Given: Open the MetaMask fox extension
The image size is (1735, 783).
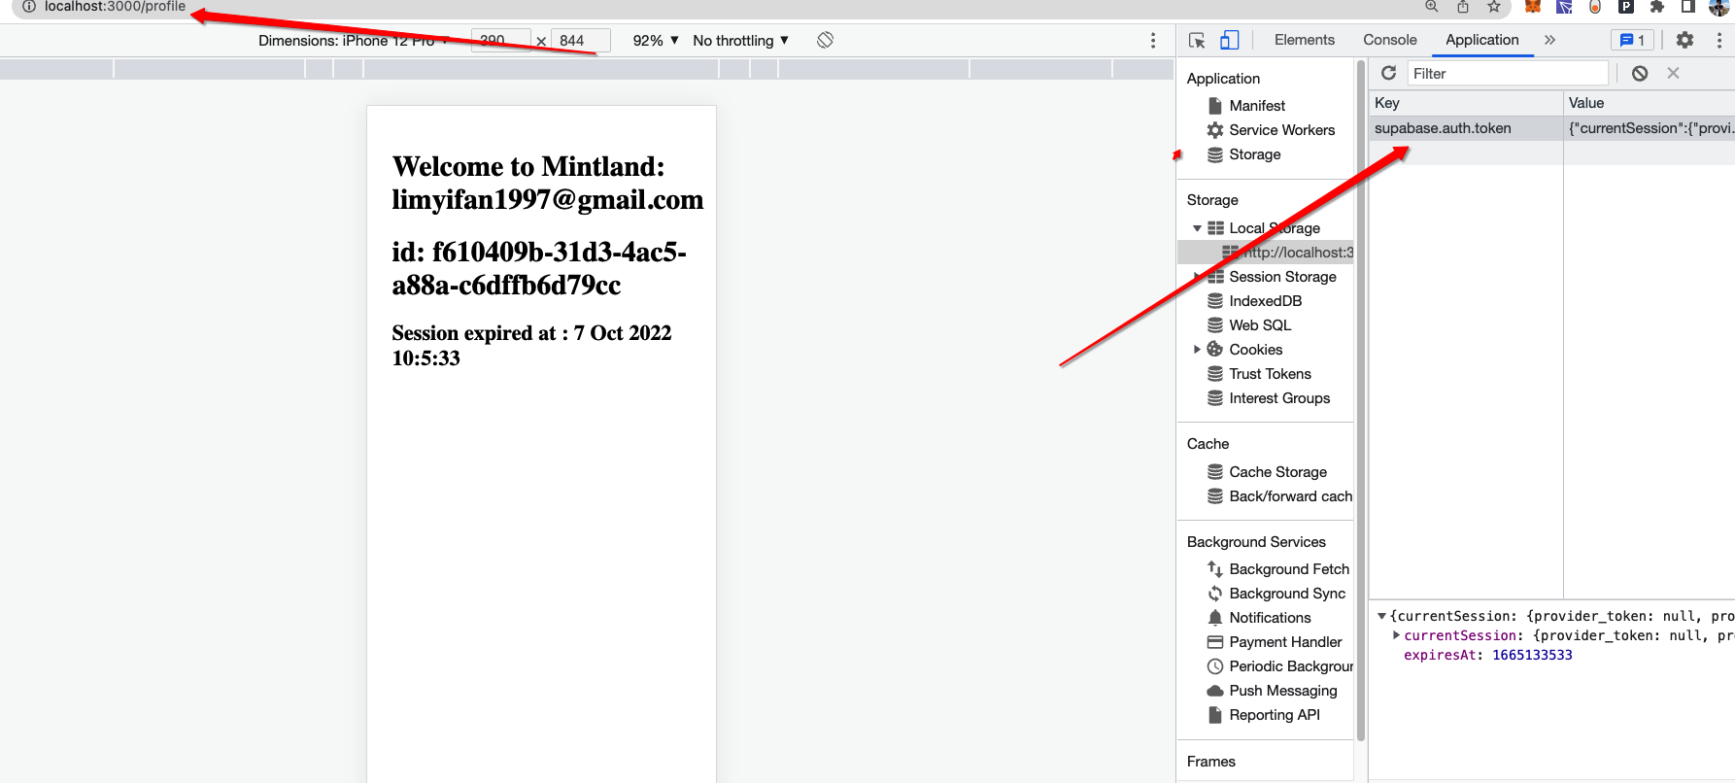Looking at the screenshot, I should [1533, 6].
